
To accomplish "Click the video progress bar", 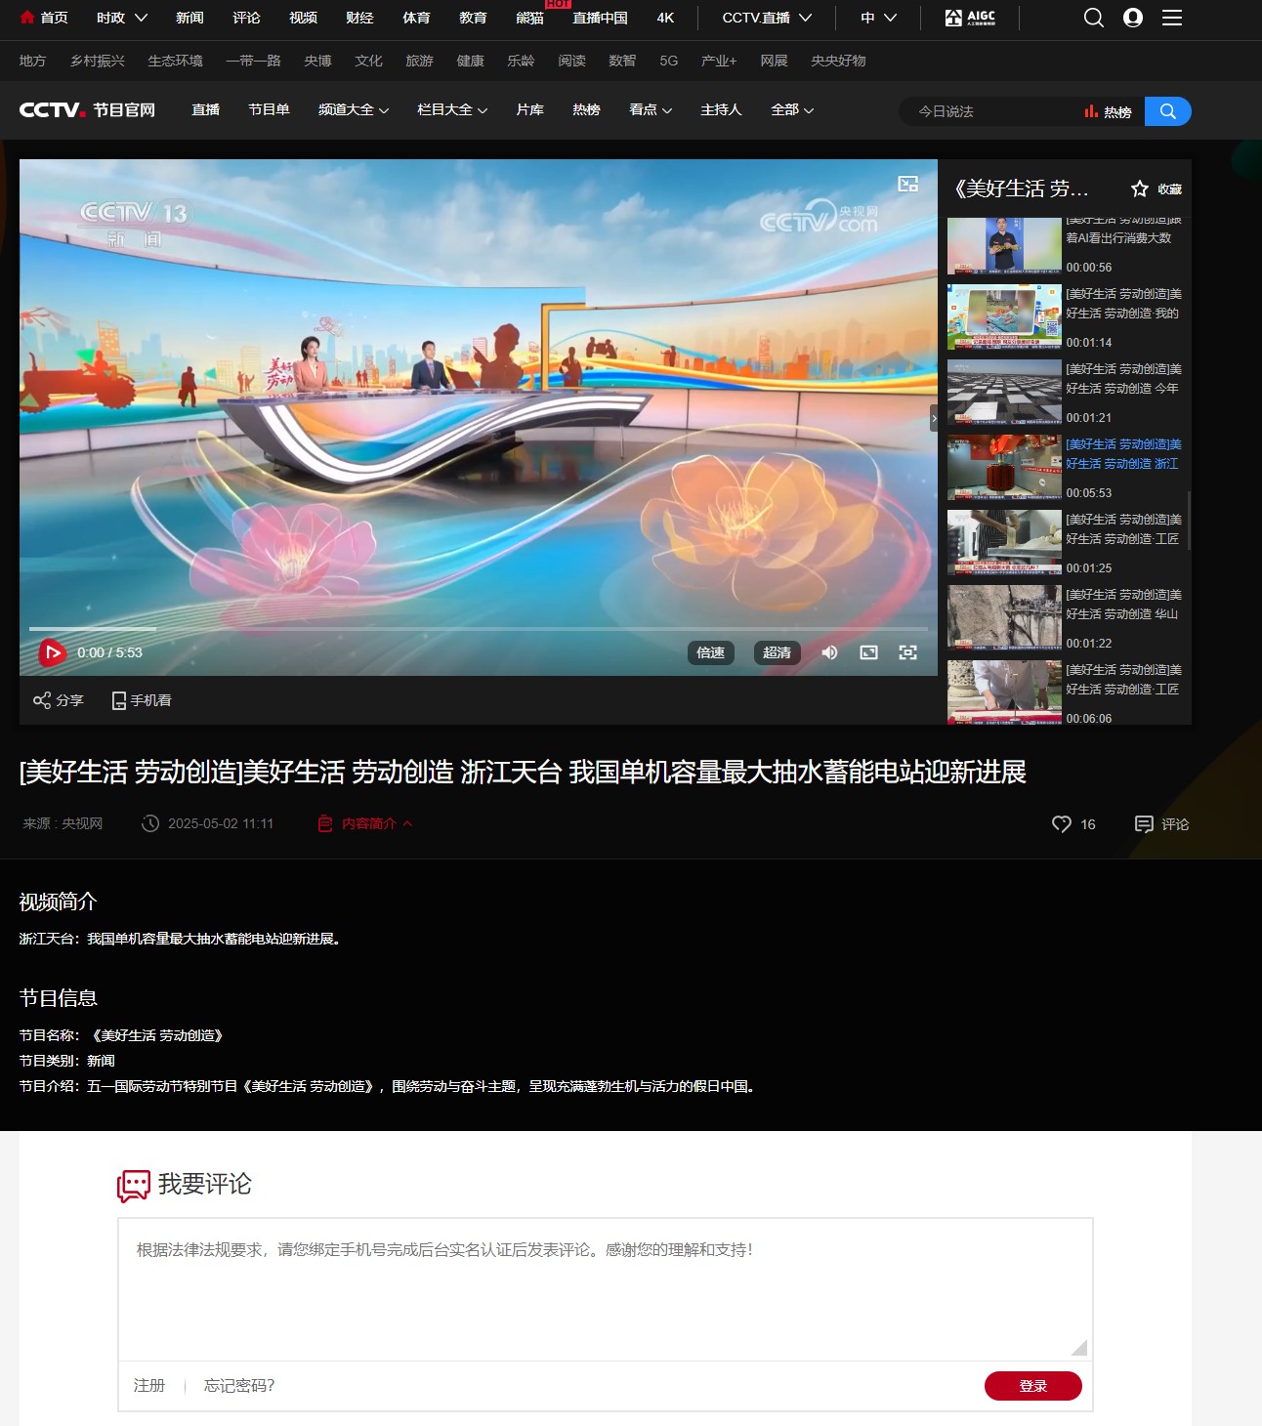I will pos(479,628).
